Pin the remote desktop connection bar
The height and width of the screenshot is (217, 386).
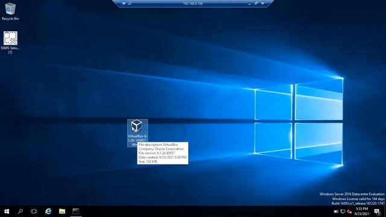tap(124, 4)
